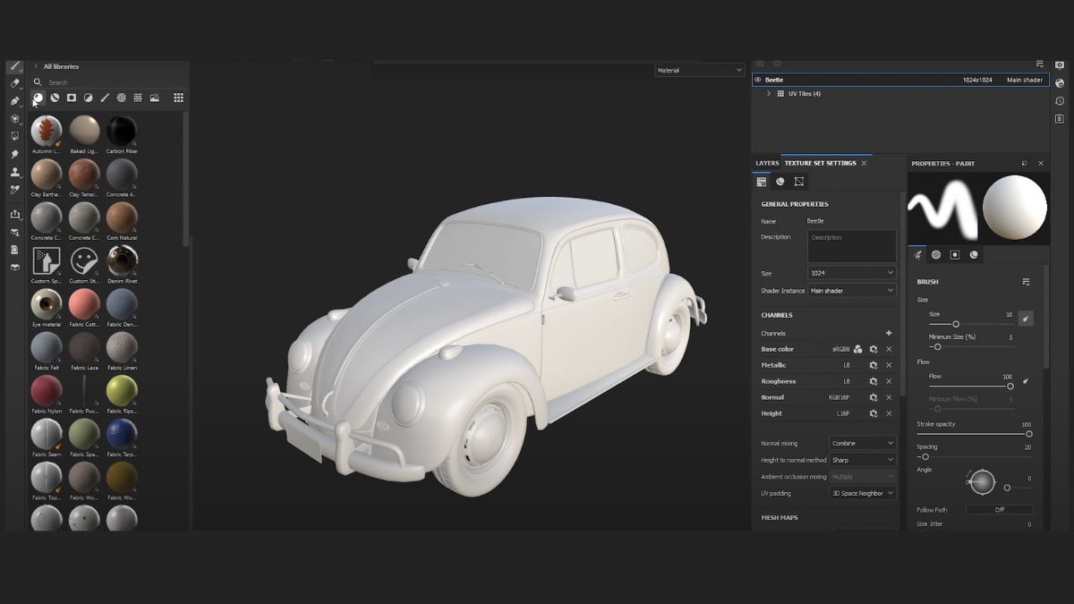The width and height of the screenshot is (1074, 604).
Task: Adjust the Stroke opacity slider
Action: [975, 434]
